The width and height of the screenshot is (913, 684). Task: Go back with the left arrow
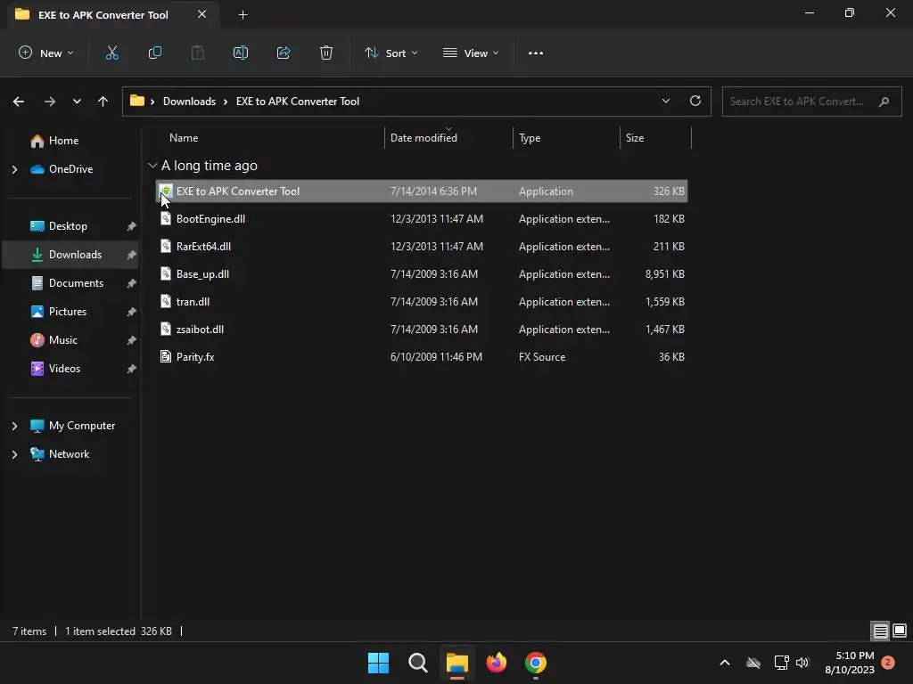19,102
